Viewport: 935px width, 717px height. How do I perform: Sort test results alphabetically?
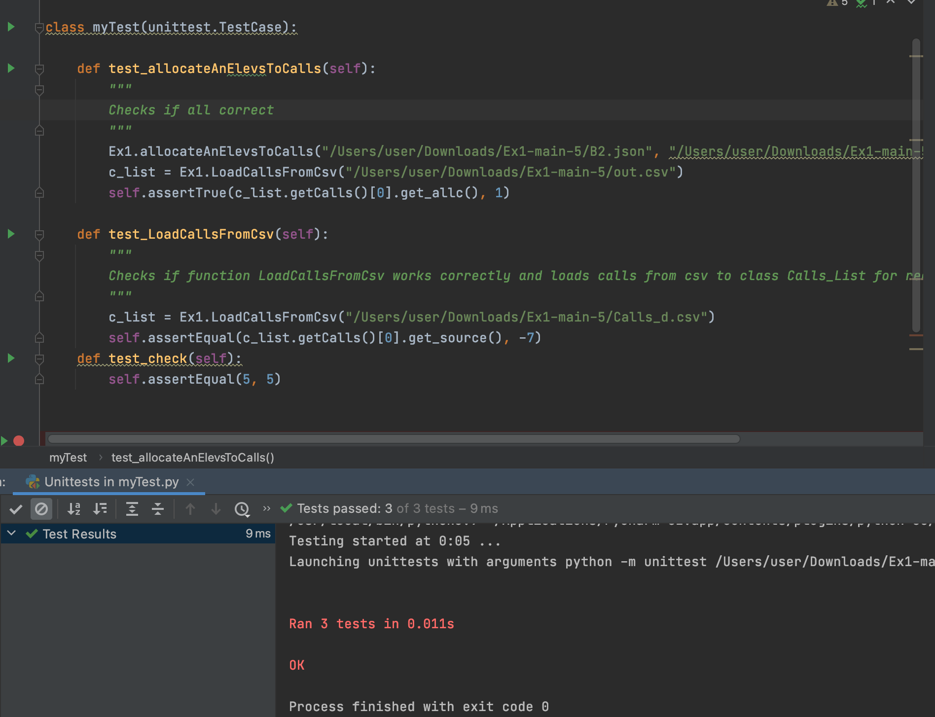[x=74, y=508]
